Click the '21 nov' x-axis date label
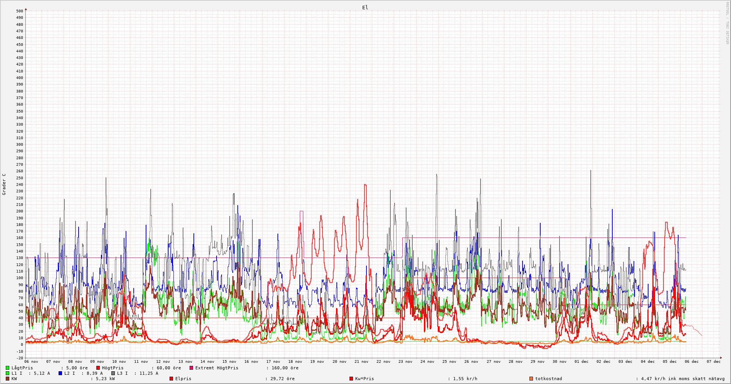The width and height of the screenshot is (731, 384). [361, 362]
